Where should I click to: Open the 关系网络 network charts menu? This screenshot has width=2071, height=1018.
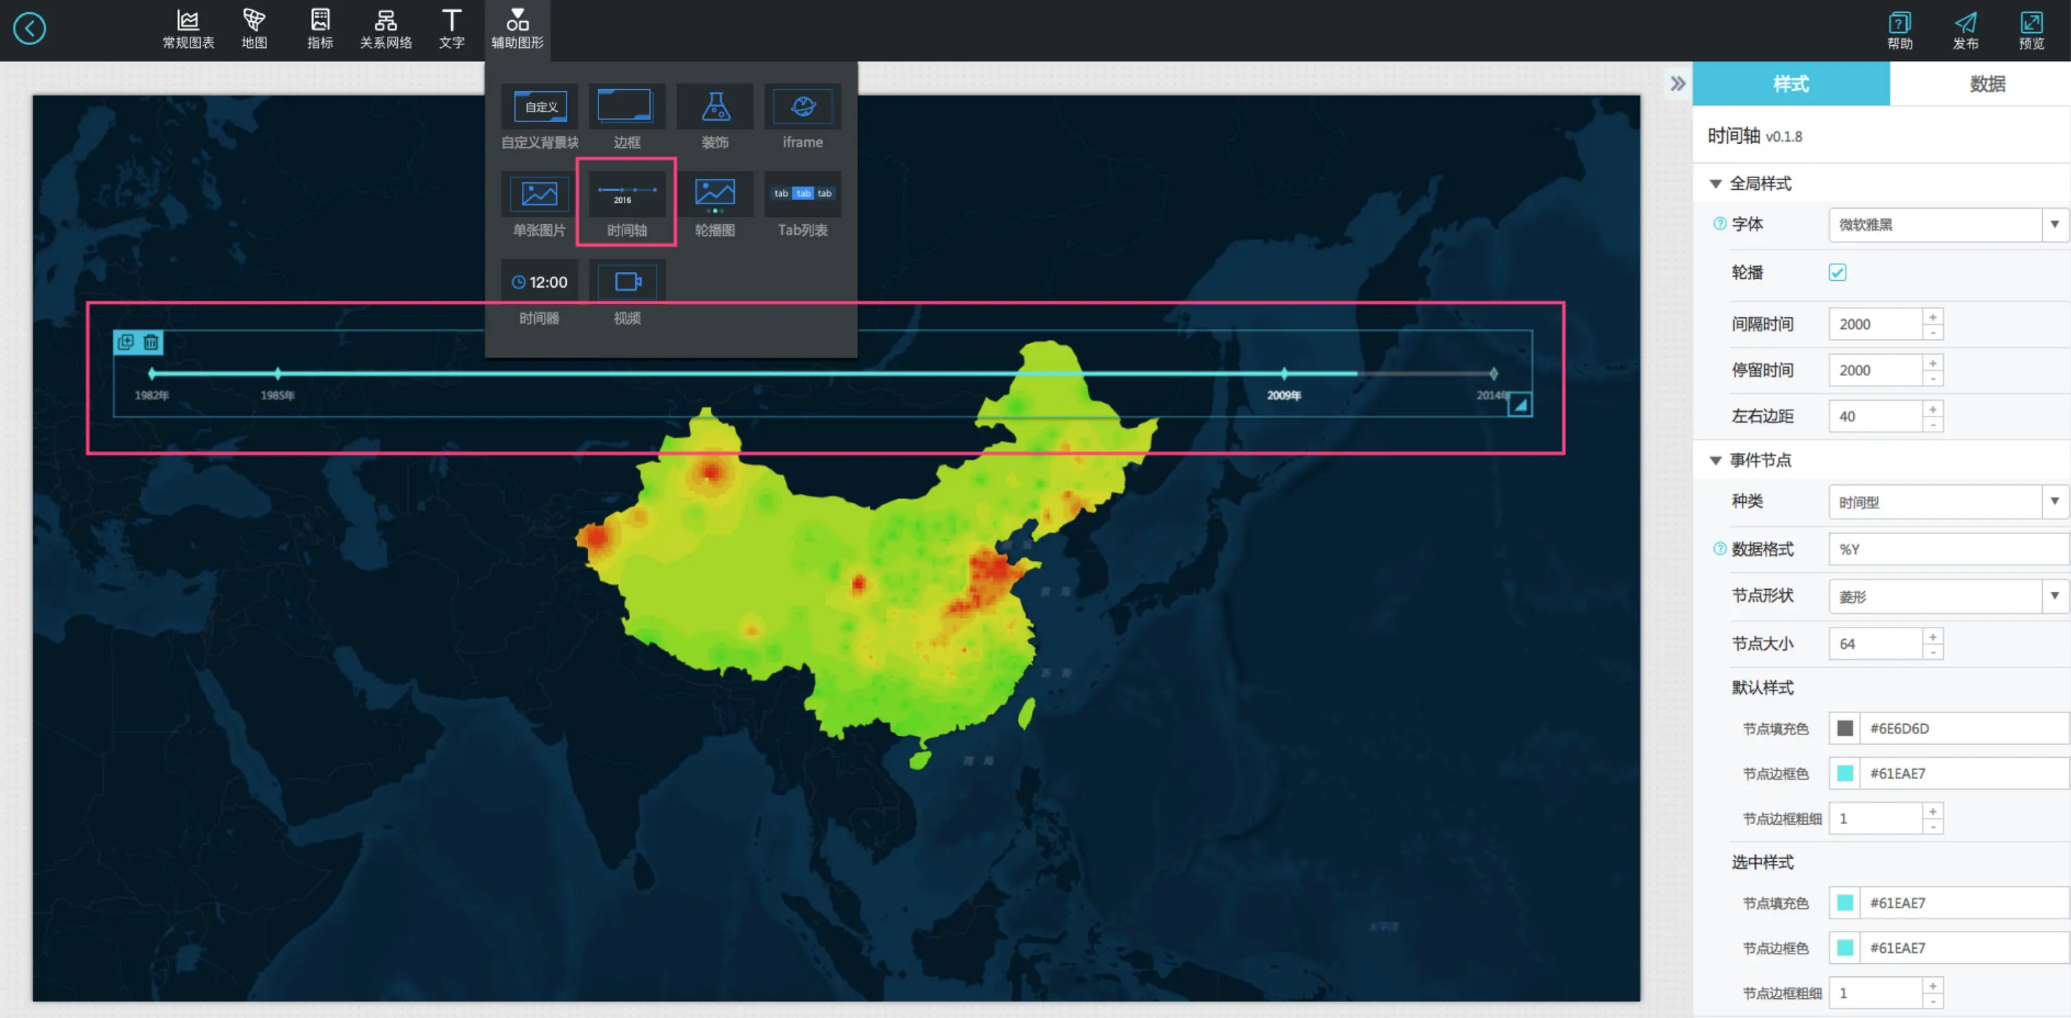point(385,29)
